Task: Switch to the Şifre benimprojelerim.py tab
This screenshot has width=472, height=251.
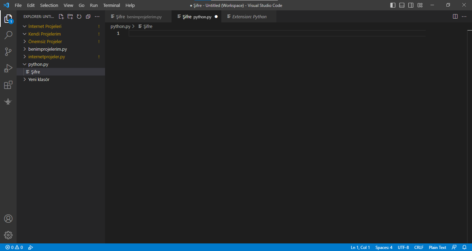Action: [138, 17]
